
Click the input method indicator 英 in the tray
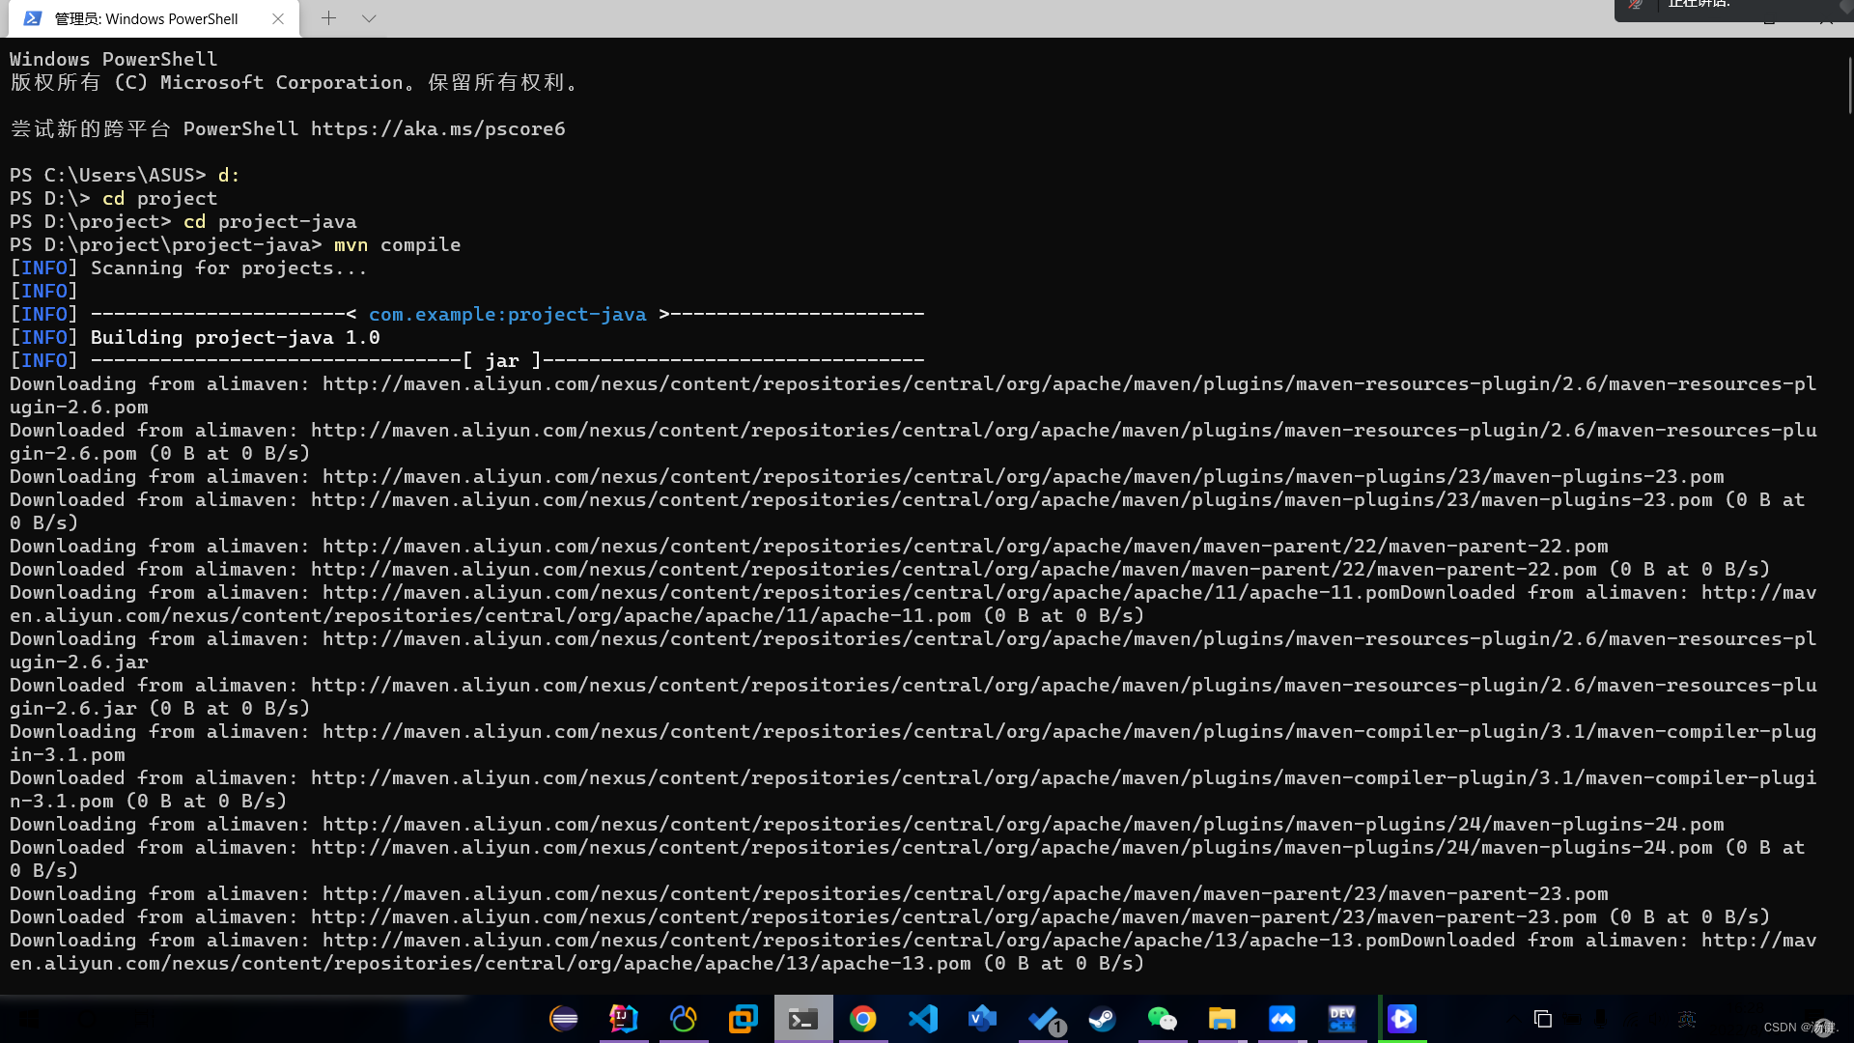(x=1687, y=1019)
